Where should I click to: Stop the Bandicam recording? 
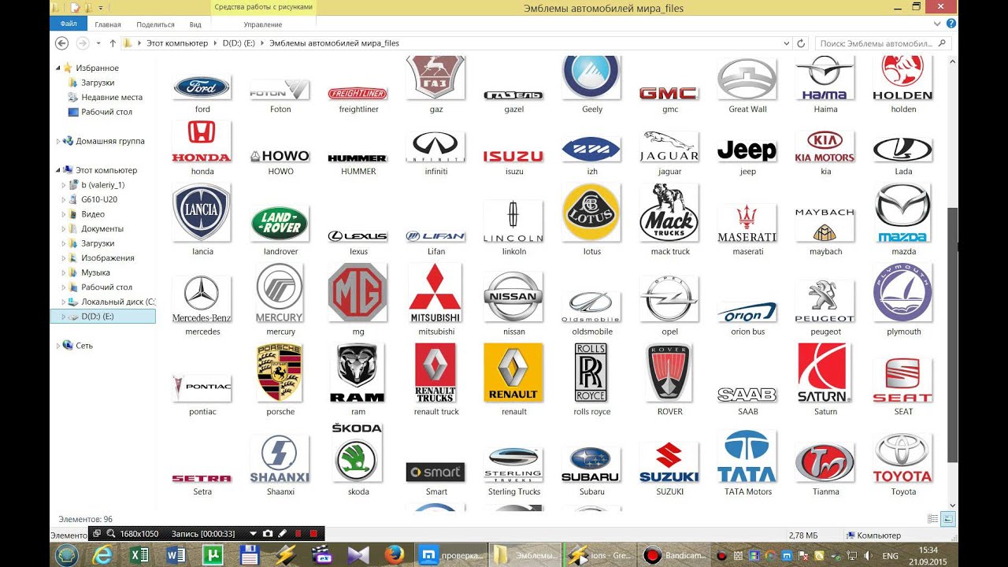click(313, 534)
